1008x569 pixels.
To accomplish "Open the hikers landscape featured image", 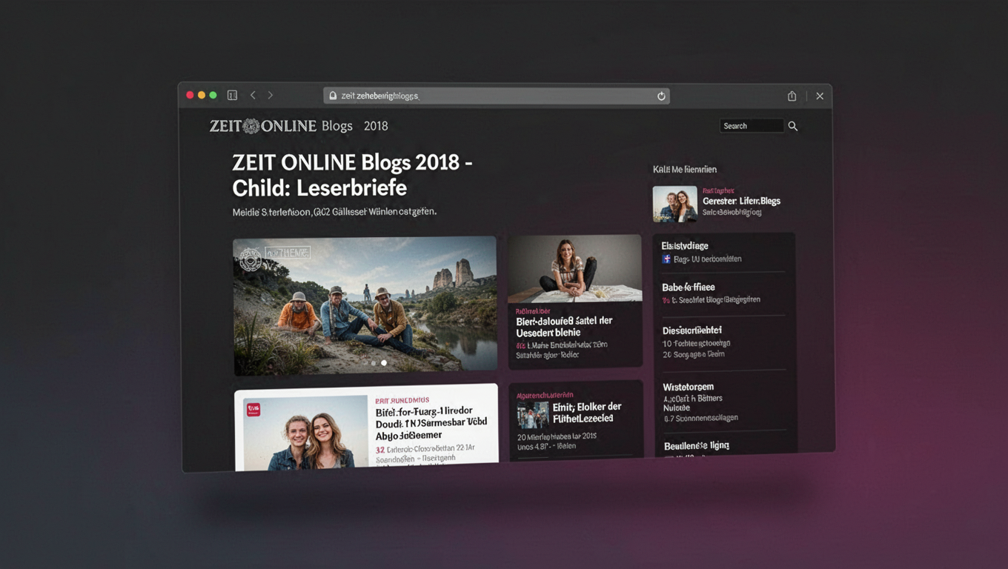I will tap(365, 305).
